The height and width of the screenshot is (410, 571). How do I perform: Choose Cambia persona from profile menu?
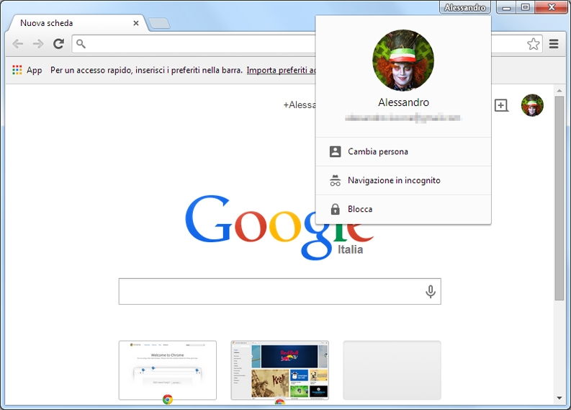click(403, 151)
